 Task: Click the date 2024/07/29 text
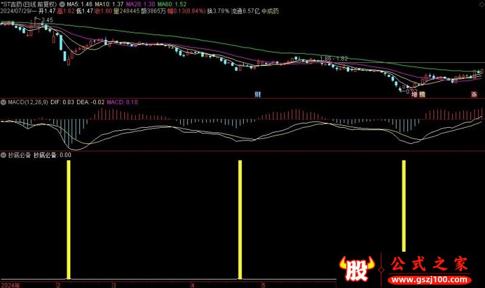tap(15, 11)
